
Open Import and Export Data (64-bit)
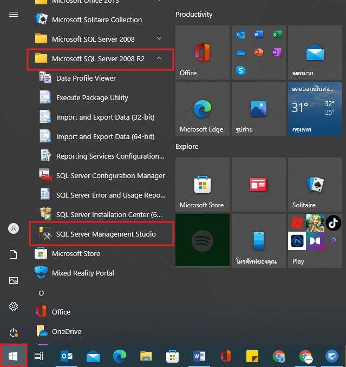pos(101,136)
